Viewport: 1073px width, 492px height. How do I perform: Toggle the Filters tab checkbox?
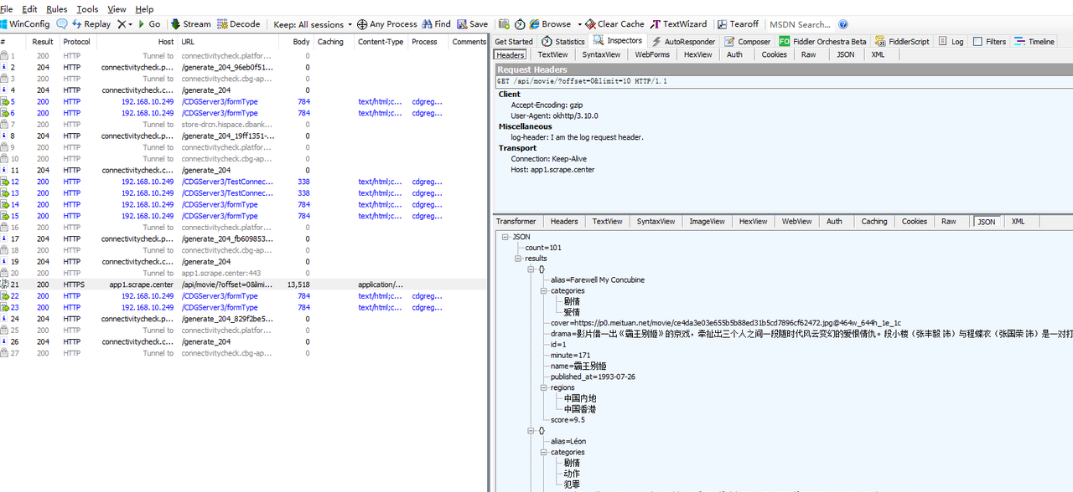[977, 41]
